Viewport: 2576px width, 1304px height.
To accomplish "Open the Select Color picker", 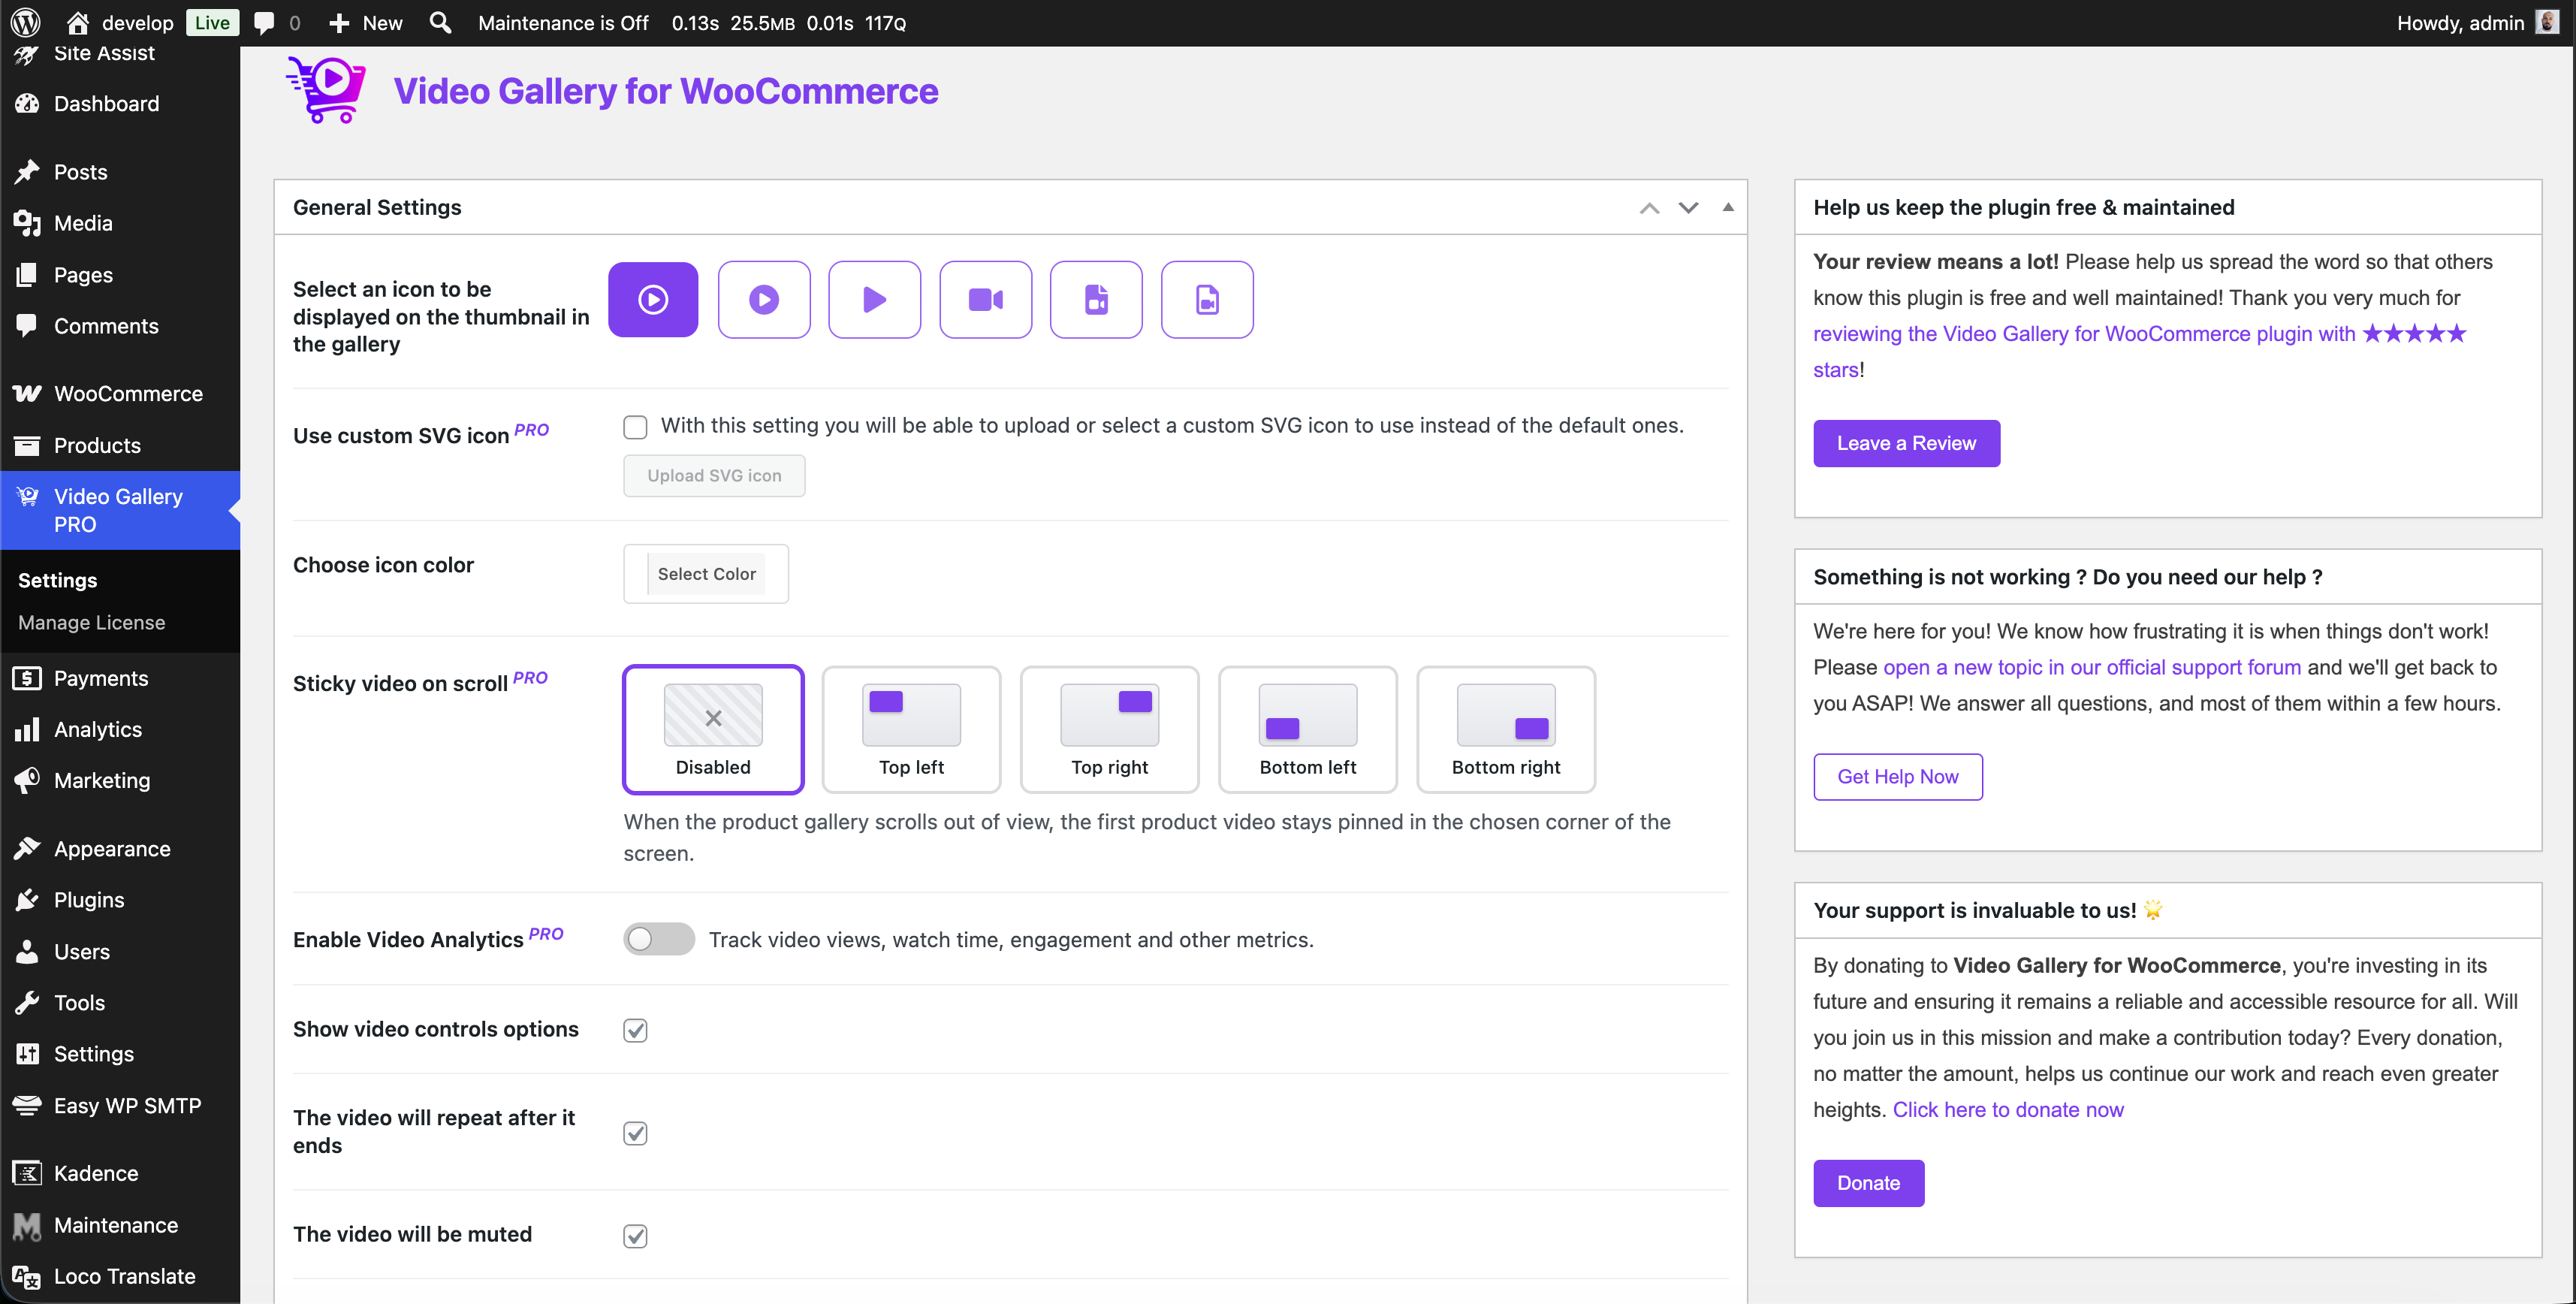I will click(706, 574).
